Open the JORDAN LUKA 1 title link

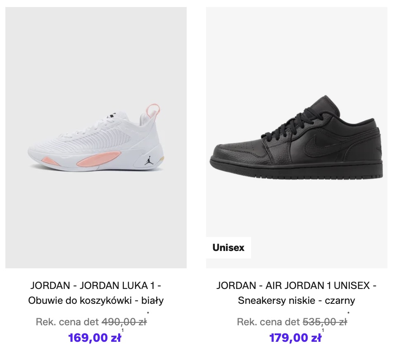96,285
